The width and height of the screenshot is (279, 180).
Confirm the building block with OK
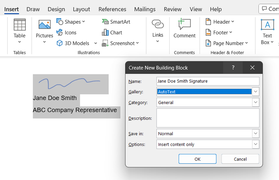[197, 159]
